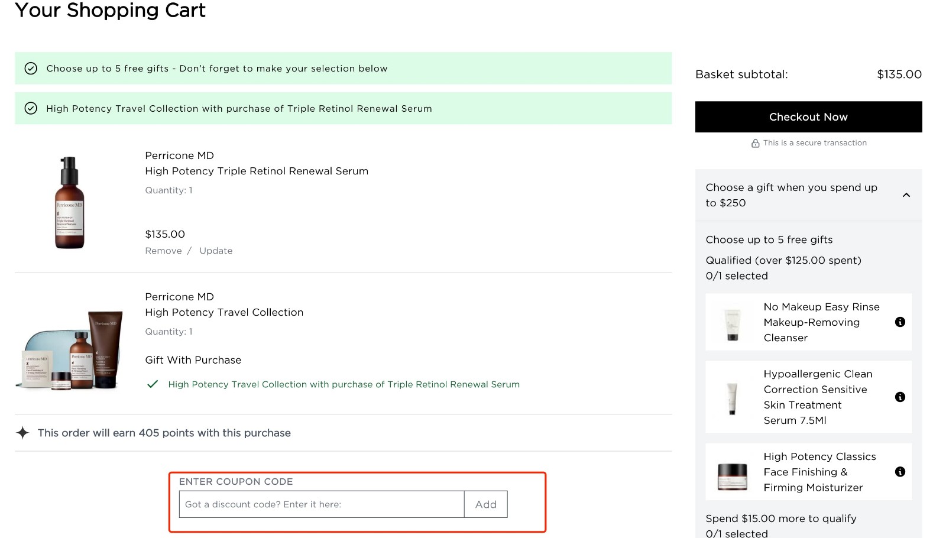Click the checkmark icon in the free gifts banner
946x538 pixels.
pos(30,68)
